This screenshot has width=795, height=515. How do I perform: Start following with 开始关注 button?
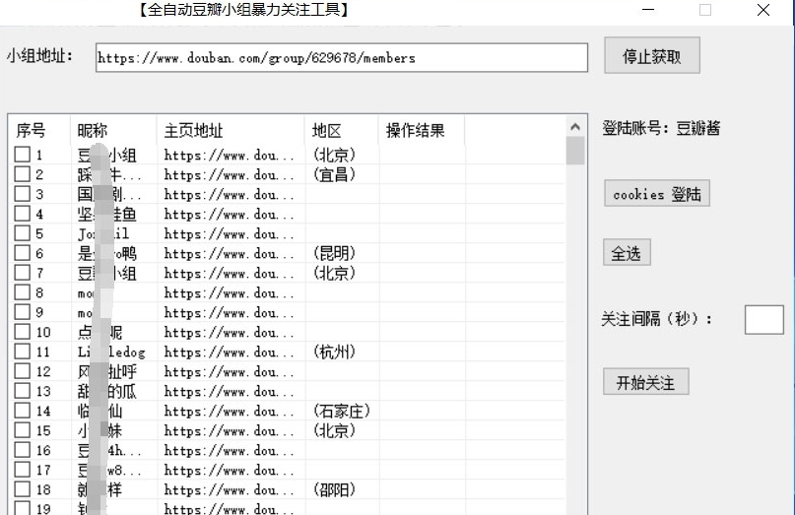click(646, 381)
